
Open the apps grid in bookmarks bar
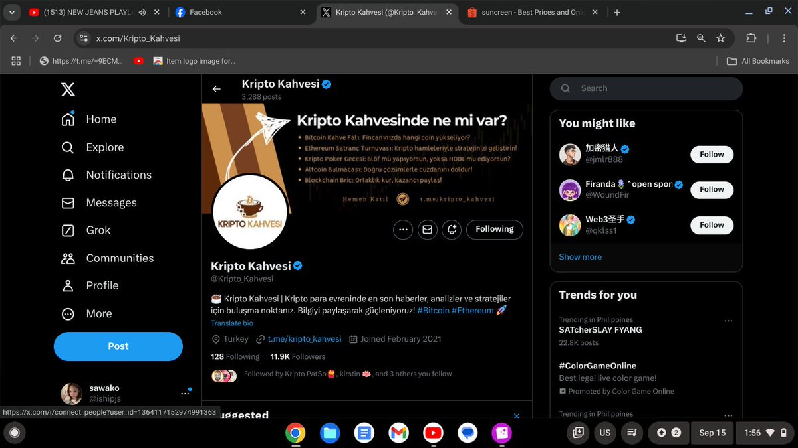tap(17, 61)
